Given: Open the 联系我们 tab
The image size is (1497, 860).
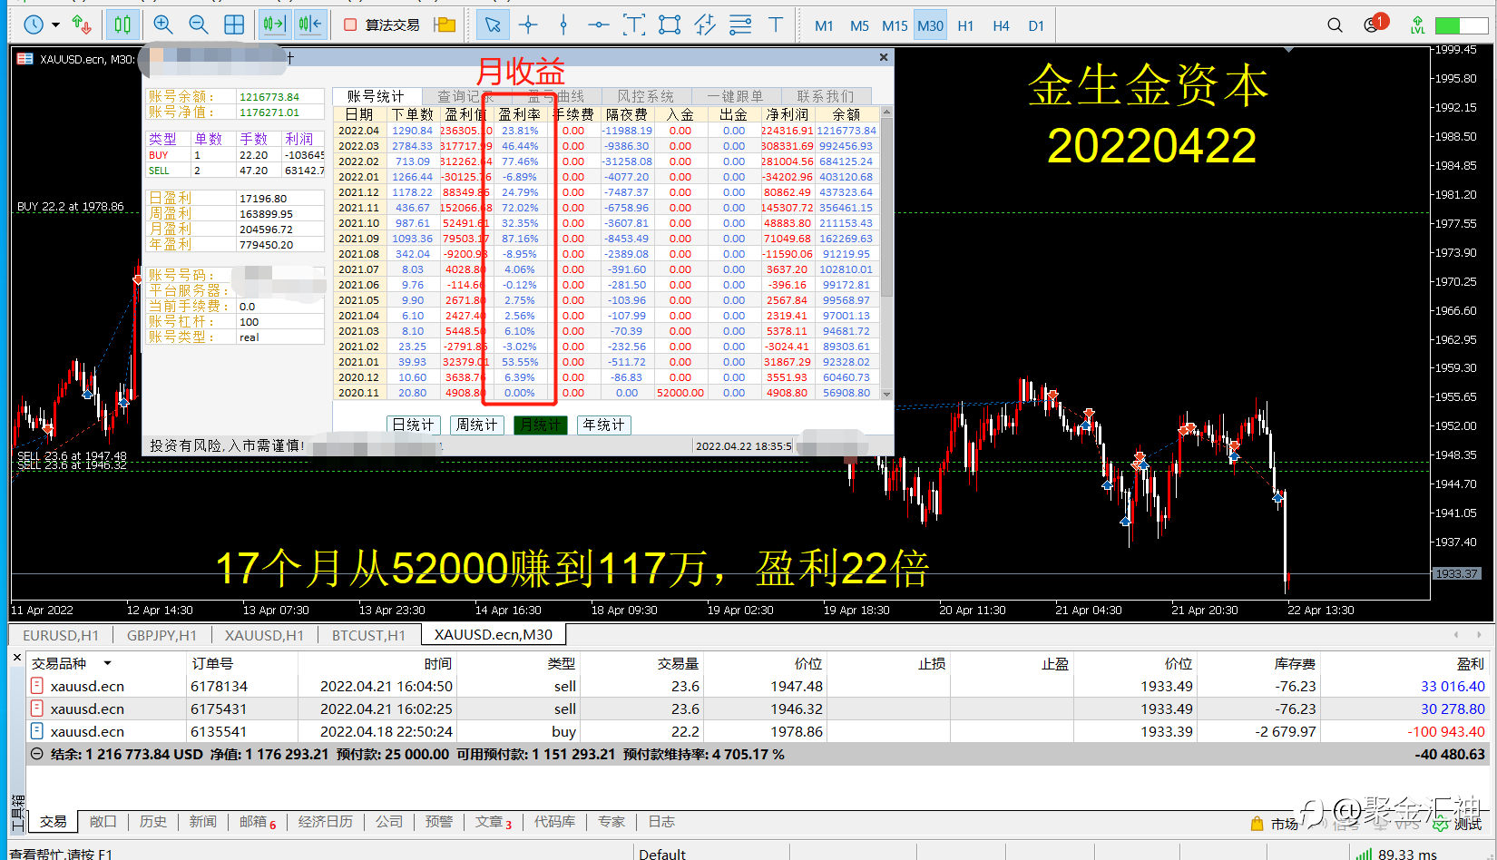Looking at the screenshot, I should pyautogui.click(x=825, y=96).
